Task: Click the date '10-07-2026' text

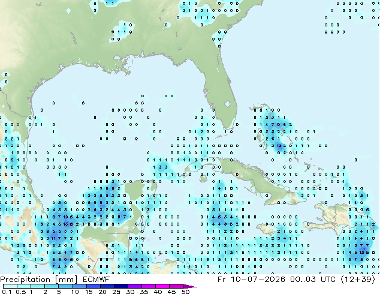Action: tap(258, 280)
